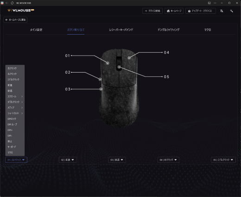Select the button 01 marker on mouse
The image size is (241, 197).
click(x=108, y=63)
